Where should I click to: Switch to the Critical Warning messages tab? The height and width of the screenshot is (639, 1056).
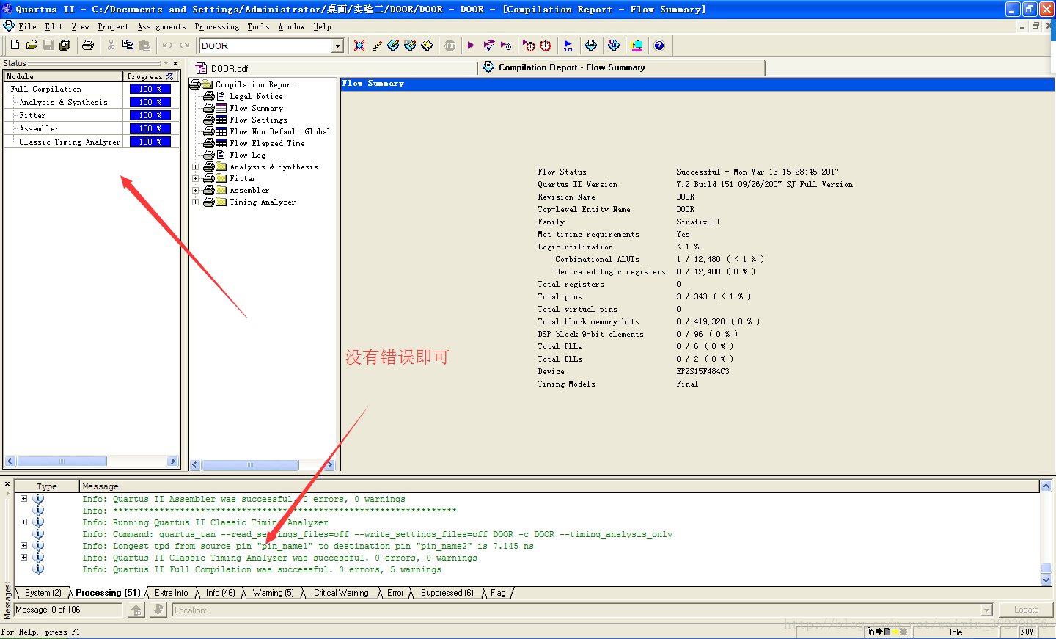pyautogui.click(x=341, y=593)
